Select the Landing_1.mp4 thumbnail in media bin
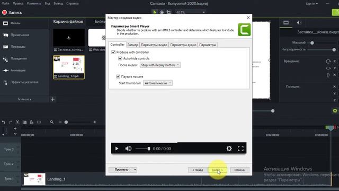339x191 pixels. [x=69, y=67]
